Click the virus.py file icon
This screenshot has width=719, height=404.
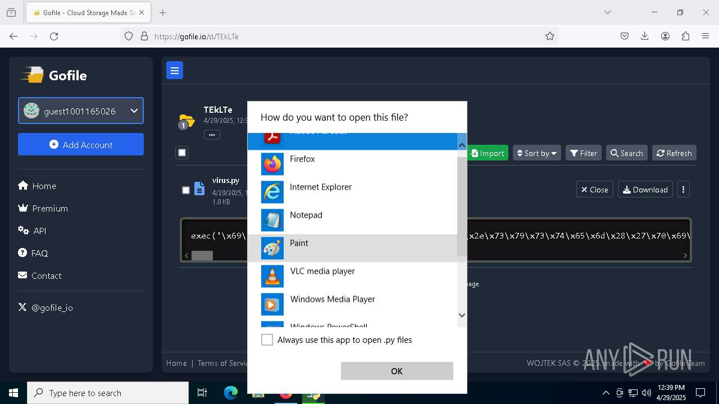coord(199,189)
